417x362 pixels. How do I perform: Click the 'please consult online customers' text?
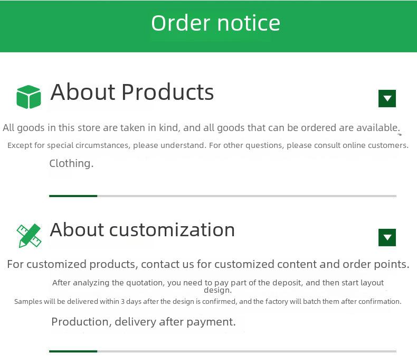[x=347, y=145]
